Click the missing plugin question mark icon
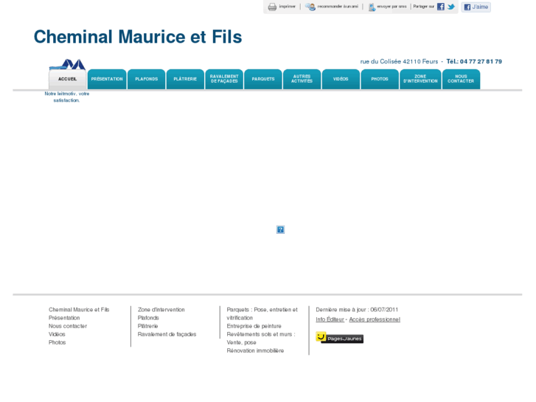 point(280,229)
